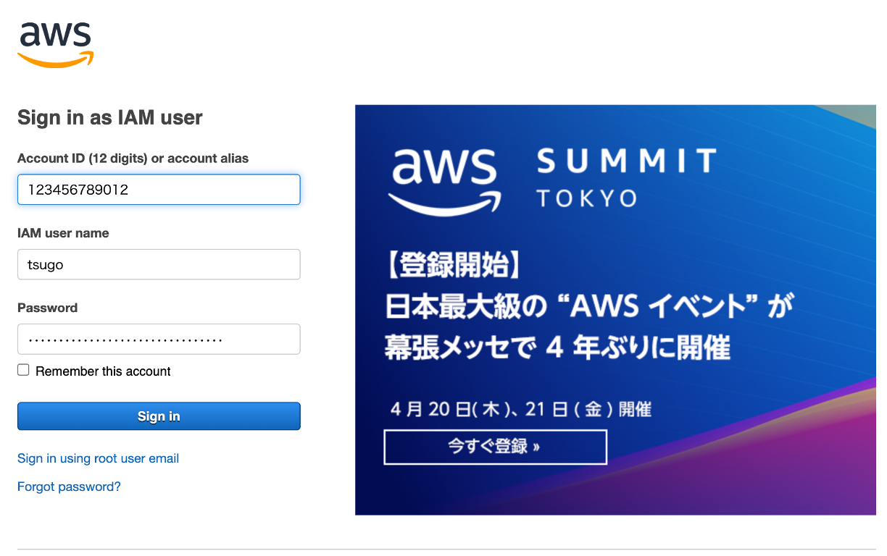Click the IAM user name label
The image size is (887, 556).
point(63,233)
